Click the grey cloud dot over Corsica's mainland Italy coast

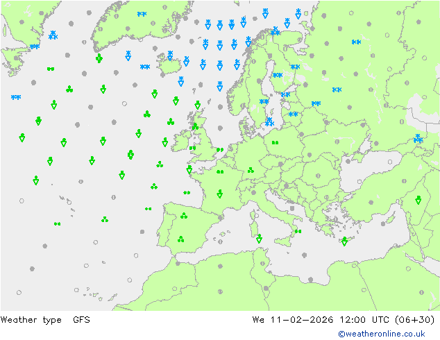[x=254, y=192]
